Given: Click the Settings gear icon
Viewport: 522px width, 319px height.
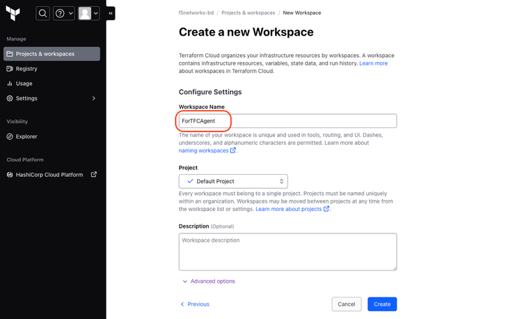Looking at the screenshot, I should (x=10, y=98).
